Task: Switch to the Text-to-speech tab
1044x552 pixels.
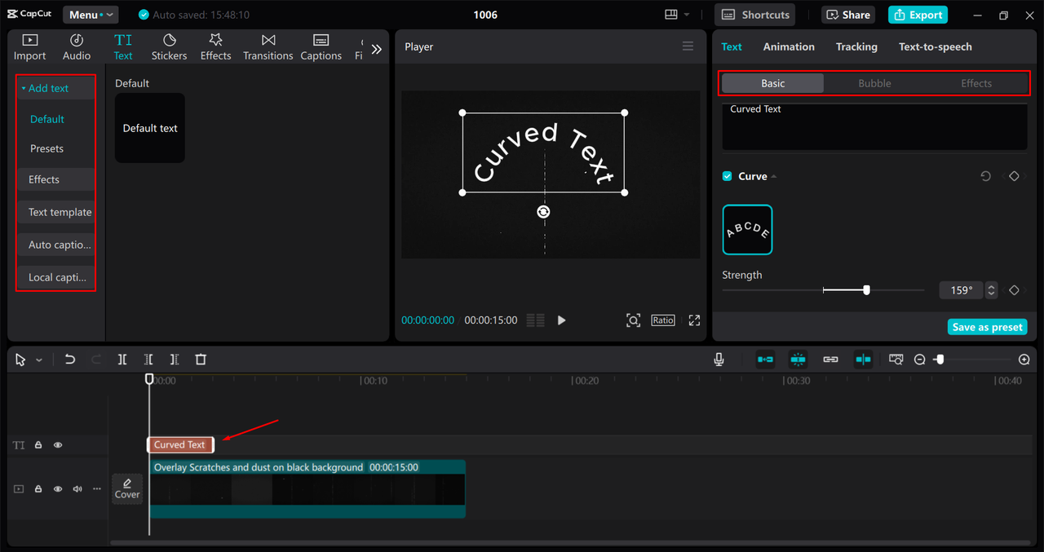Action: (935, 46)
